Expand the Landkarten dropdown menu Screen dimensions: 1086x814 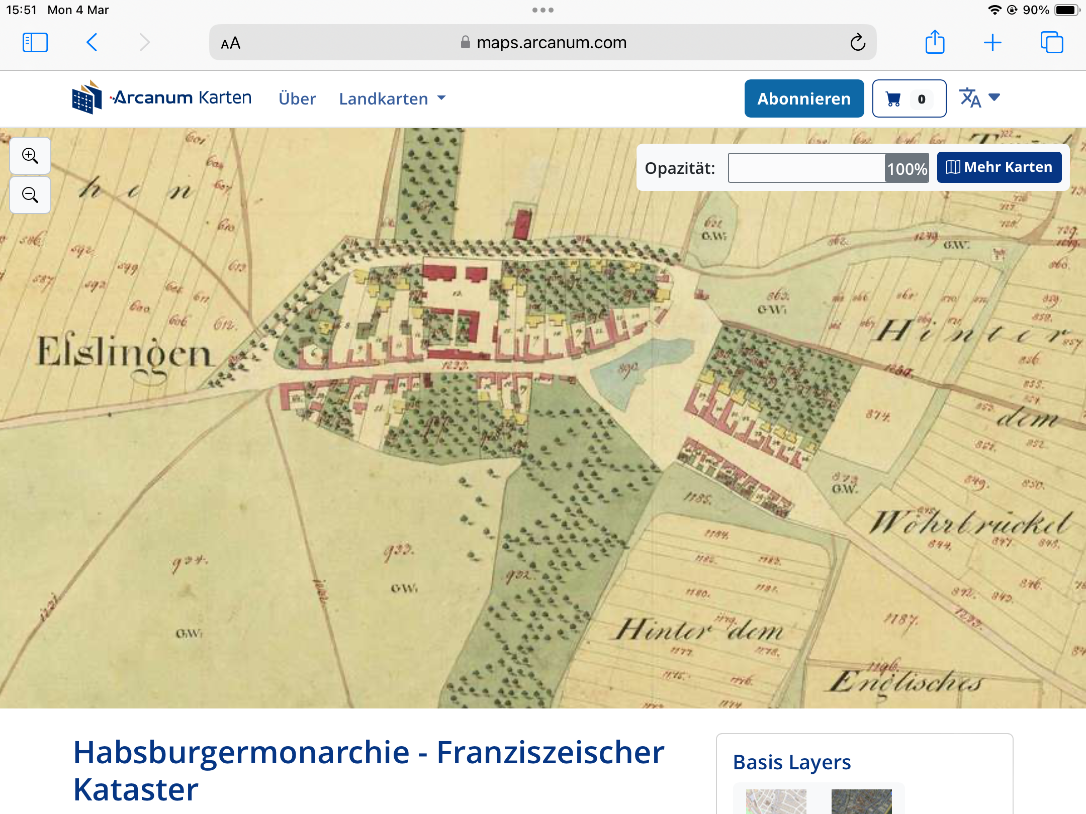click(392, 99)
